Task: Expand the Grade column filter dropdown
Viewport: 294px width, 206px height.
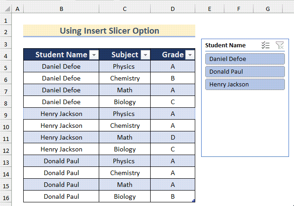Action: click(x=190, y=55)
